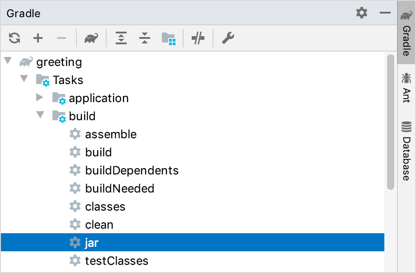
Task: Expand the application tasks group
Action: pyautogui.click(x=40, y=98)
